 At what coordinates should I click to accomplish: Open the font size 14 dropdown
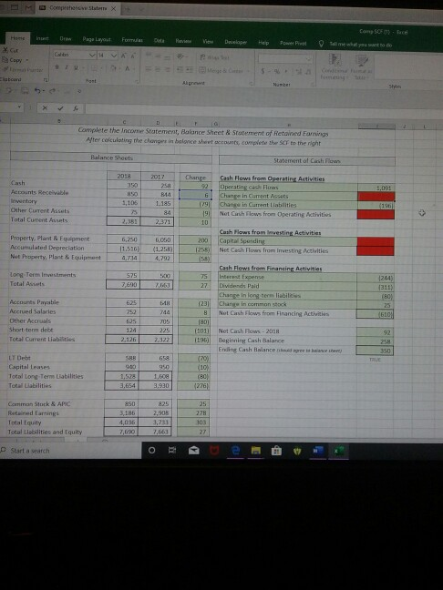pos(114,56)
